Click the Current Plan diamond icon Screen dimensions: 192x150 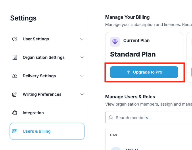click(115, 42)
